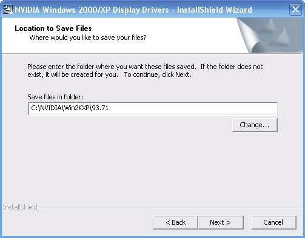Screen dimensions: 305x238
Task: Click the blank area right of the path text
Action: click(x=192, y=108)
